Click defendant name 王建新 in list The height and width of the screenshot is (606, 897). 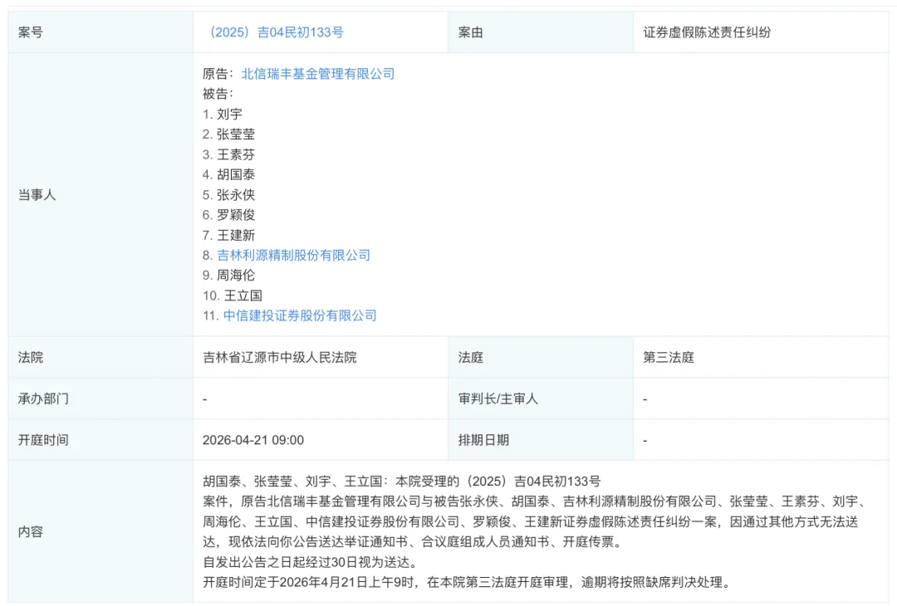(x=236, y=235)
